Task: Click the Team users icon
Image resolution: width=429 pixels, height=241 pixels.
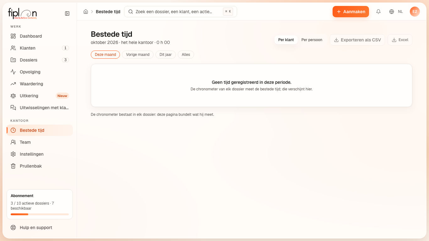Action: pyautogui.click(x=13, y=142)
